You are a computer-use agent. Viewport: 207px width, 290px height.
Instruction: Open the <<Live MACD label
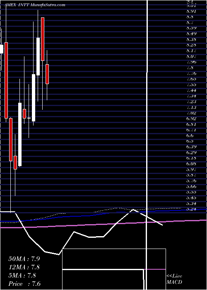(174, 279)
